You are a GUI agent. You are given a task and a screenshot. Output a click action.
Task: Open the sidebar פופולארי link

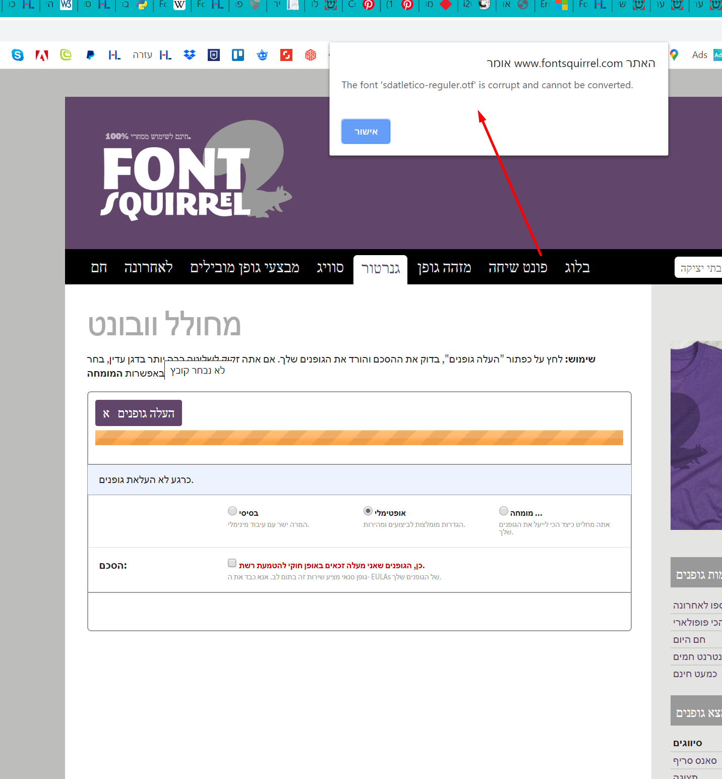click(697, 622)
